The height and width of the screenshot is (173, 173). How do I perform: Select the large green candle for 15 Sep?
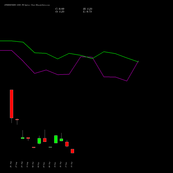coord(56,139)
